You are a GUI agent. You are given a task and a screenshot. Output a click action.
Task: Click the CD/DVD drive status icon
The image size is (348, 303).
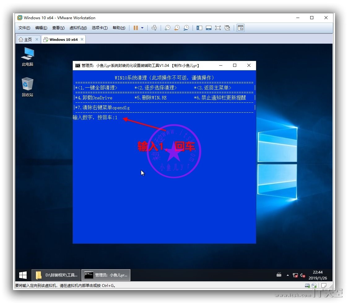tap(314, 286)
